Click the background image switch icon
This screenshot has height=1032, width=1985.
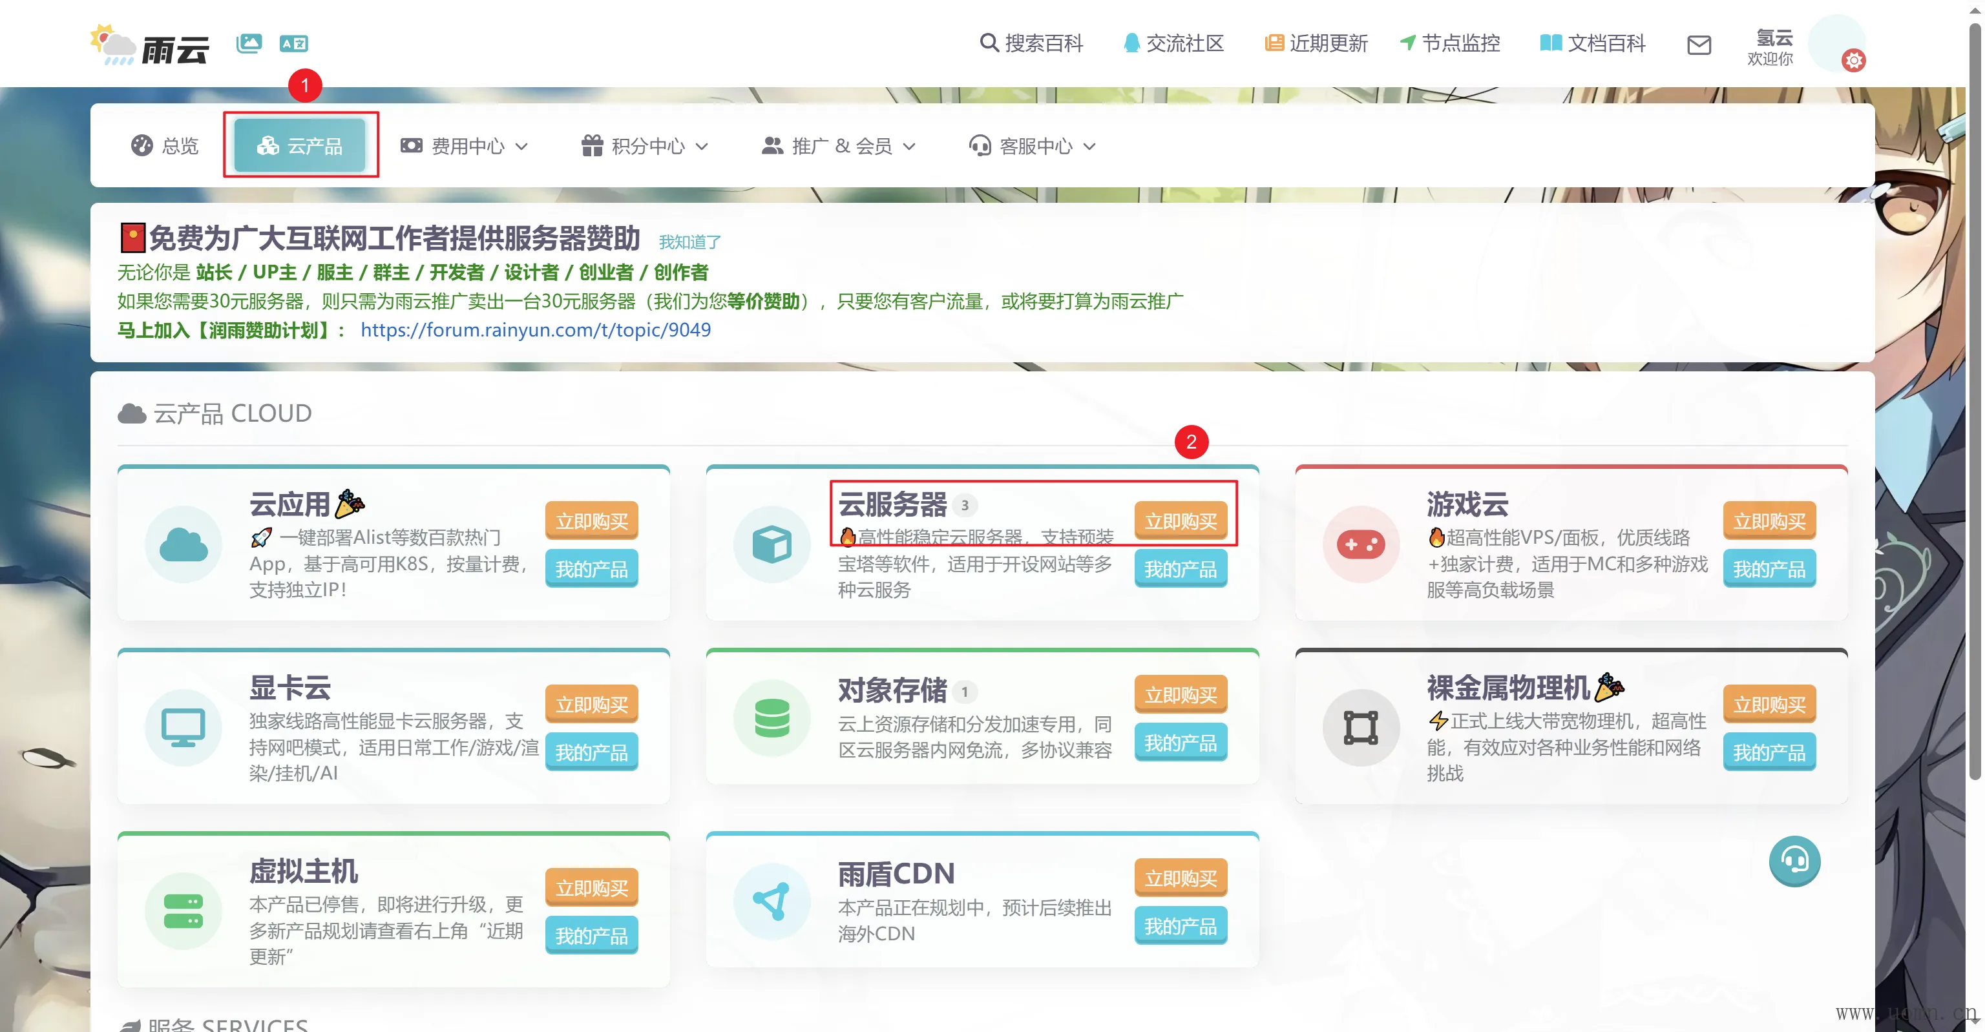point(249,43)
